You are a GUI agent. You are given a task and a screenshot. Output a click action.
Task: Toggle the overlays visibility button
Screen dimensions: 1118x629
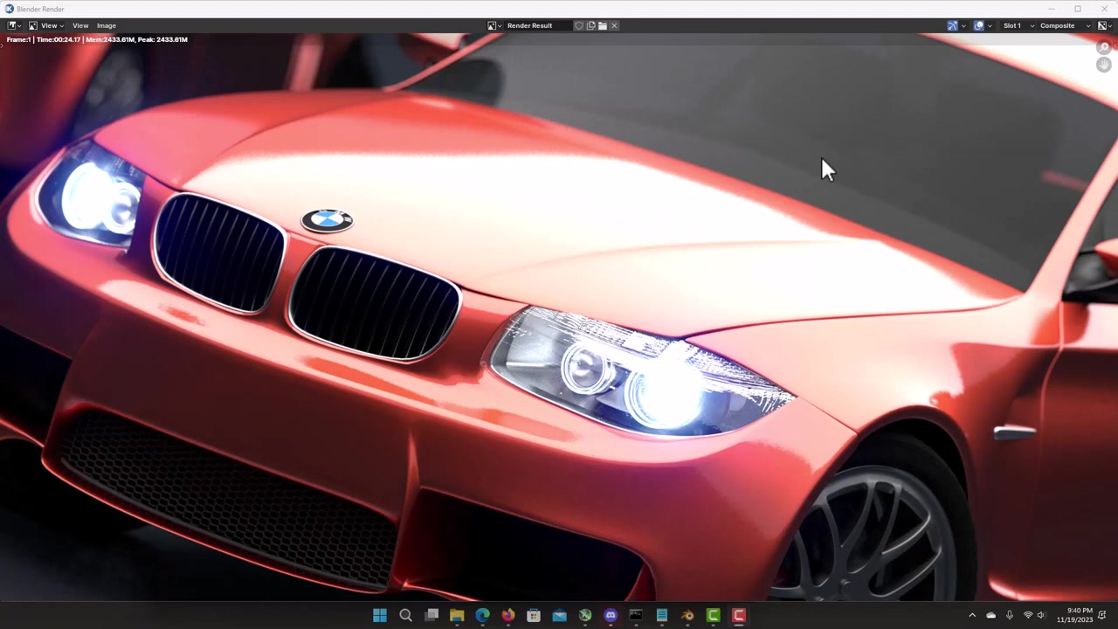[x=978, y=25]
